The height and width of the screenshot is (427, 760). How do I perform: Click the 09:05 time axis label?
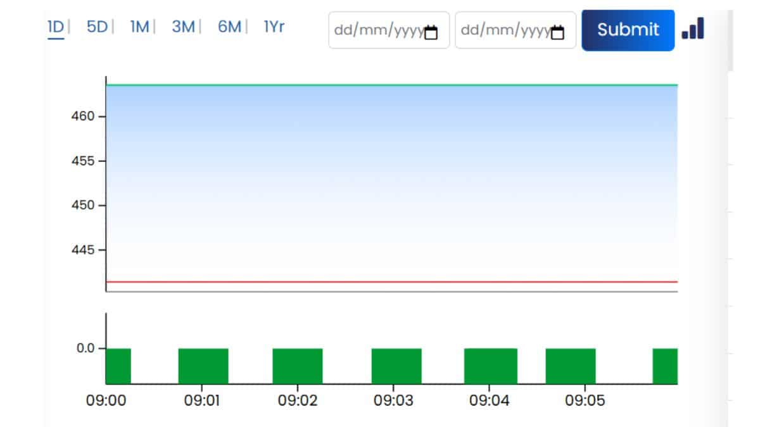tap(585, 400)
